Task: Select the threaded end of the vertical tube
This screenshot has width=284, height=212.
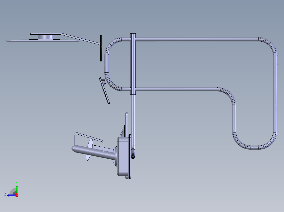Action: [x=133, y=152]
